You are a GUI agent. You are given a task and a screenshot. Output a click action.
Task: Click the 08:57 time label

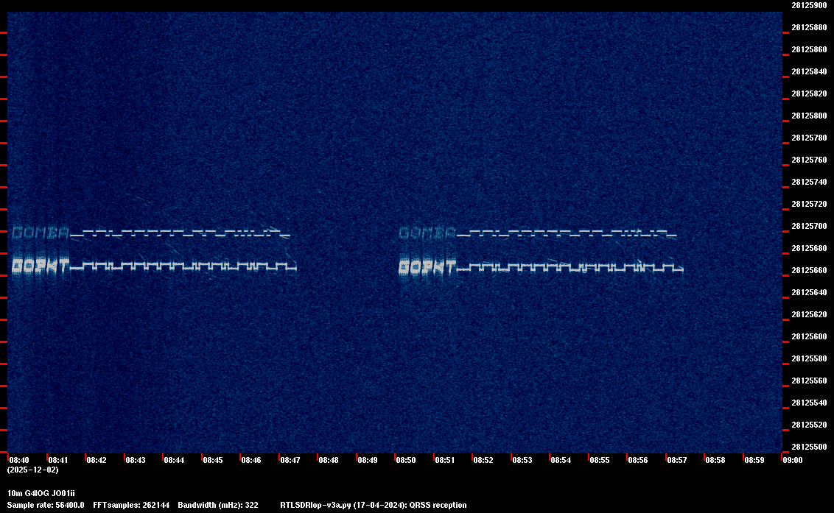pos(676,460)
